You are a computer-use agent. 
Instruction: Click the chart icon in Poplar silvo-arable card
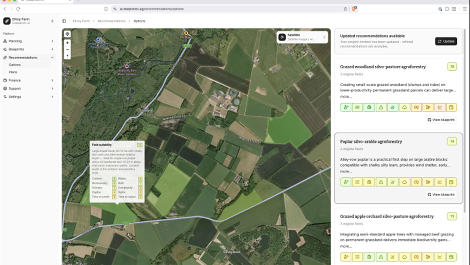(439, 182)
